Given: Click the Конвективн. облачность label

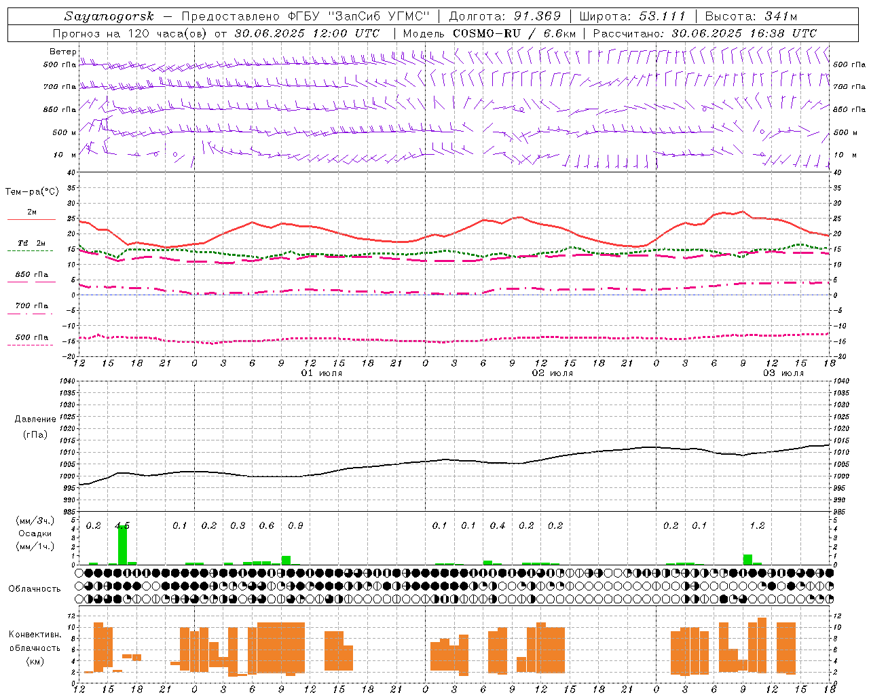Looking at the screenshot, I should point(35,647).
